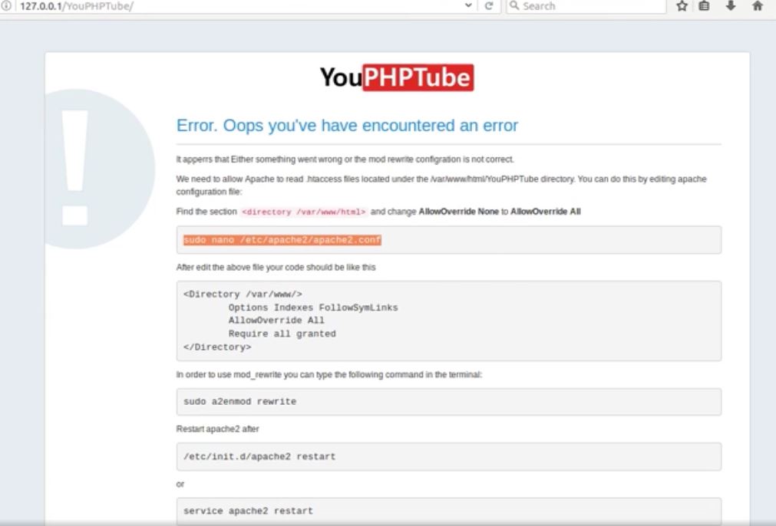Click the YouPHPTube logo
776x526 pixels.
click(397, 76)
